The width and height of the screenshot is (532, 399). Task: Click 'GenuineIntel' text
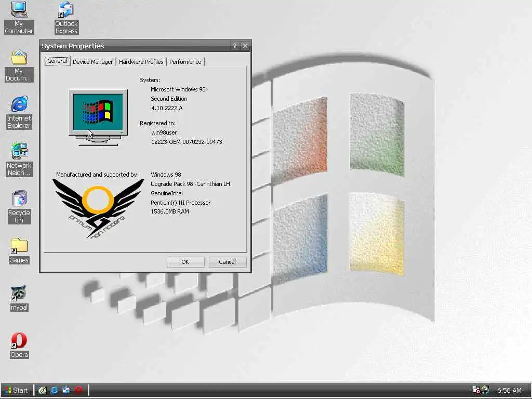(x=167, y=193)
